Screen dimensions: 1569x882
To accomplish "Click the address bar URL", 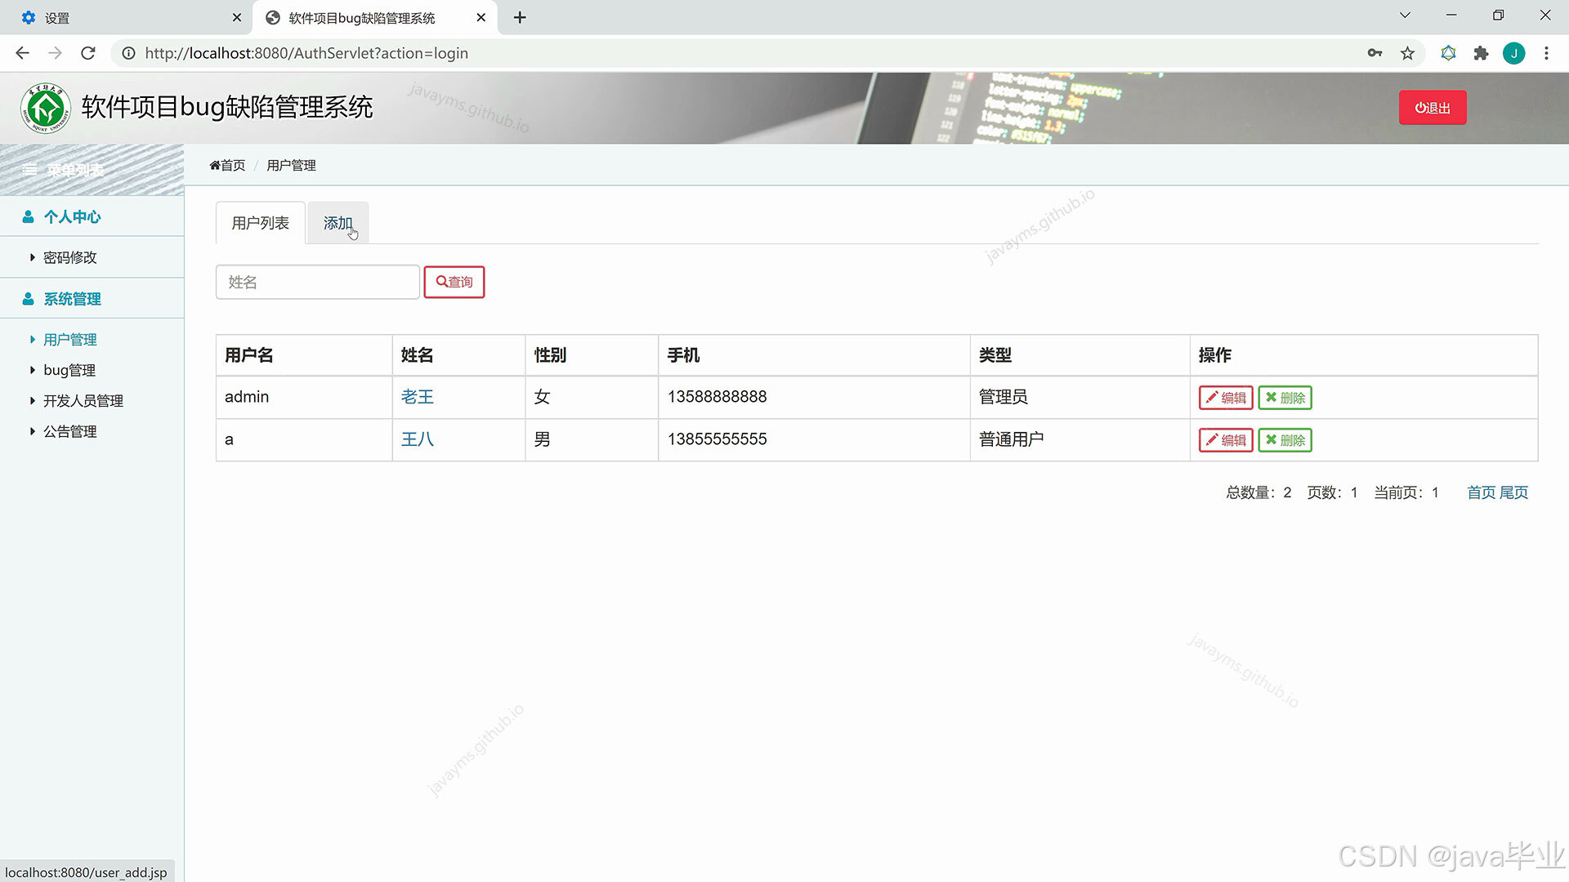I will click(x=306, y=53).
